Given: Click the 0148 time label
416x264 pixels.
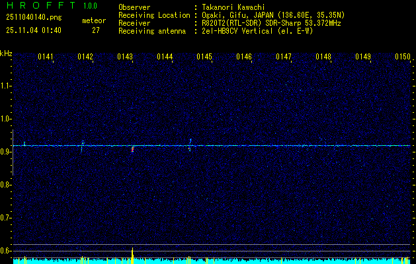Looking at the screenshot, I should point(323,57).
